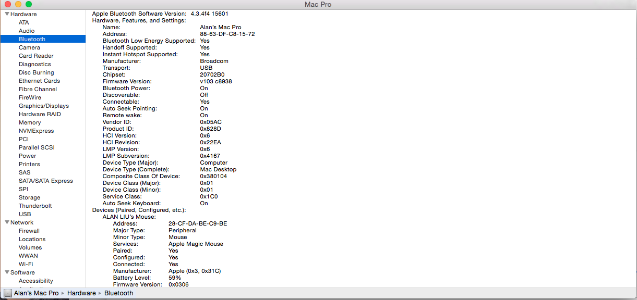Image resolution: width=637 pixels, height=300 pixels.
Task: Select the Mac Desktop device type value
Action: point(218,169)
